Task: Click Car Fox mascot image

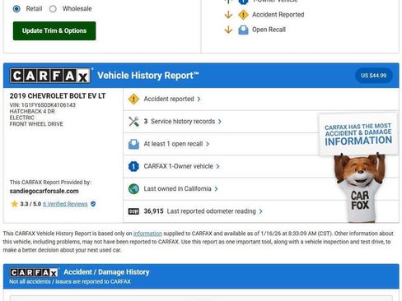Action: click(359, 188)
